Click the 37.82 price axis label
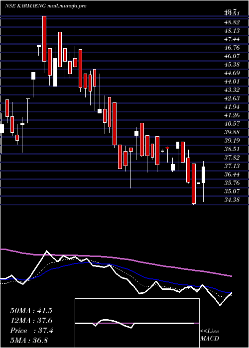Image resolution: width=249 pixels, height=348 pixels. tap(232, 158)
